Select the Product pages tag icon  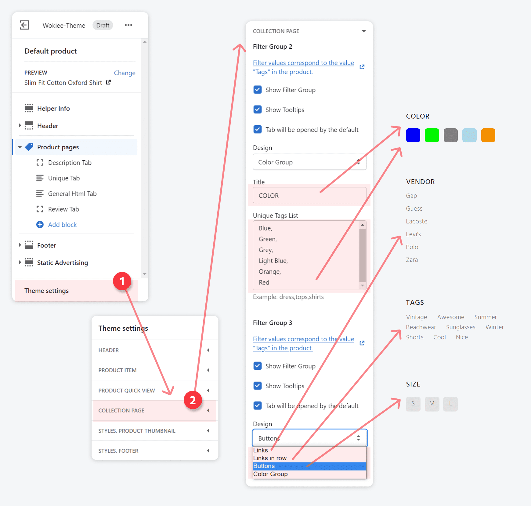(x=29, y=147)
